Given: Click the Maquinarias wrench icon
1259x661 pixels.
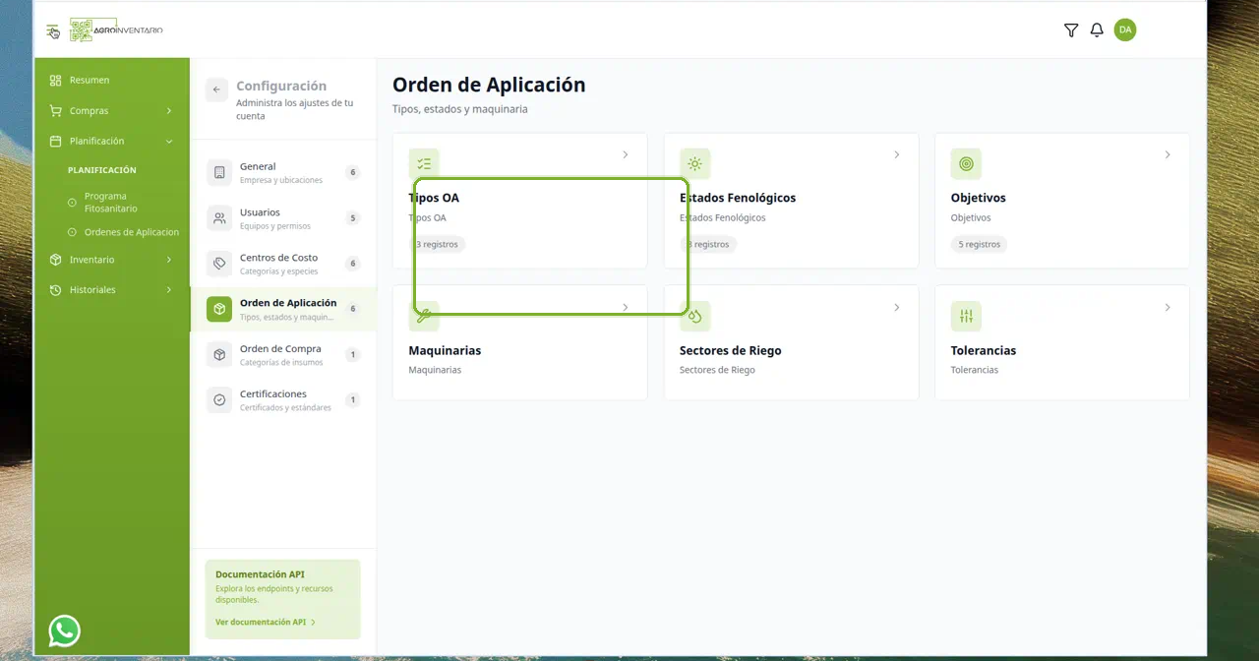Looking at the screenshot, I should [424, 317].
